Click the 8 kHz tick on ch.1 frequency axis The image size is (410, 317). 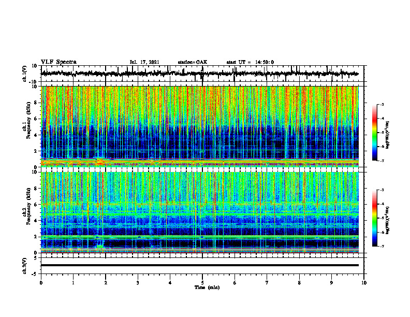(36, 103)
